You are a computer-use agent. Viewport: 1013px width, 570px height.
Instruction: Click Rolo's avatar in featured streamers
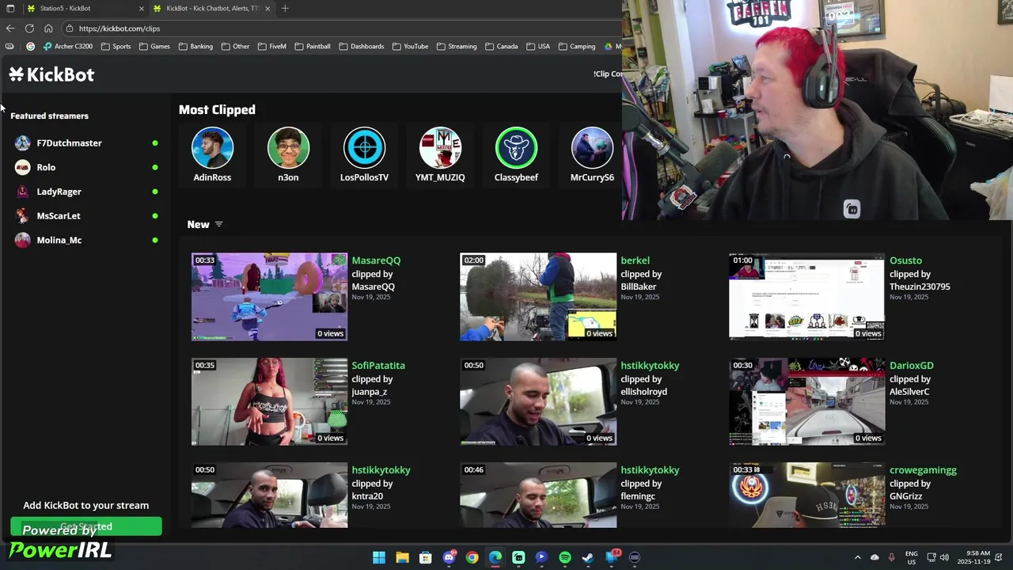coord(22,167)
